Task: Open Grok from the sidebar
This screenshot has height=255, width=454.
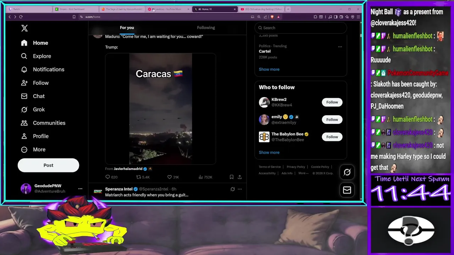Action: click(33, 109)
